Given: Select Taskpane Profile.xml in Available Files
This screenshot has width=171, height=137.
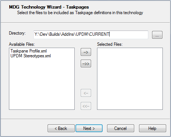Looking at the screenshot, I should click(29, 51).
